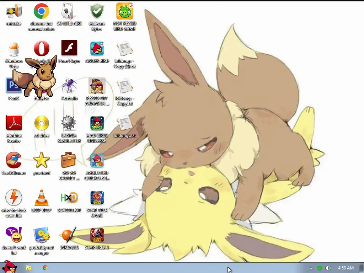Open folder icon pinned on taskbar
Viewport: 364px width, 273px height.
pos(29,268)
